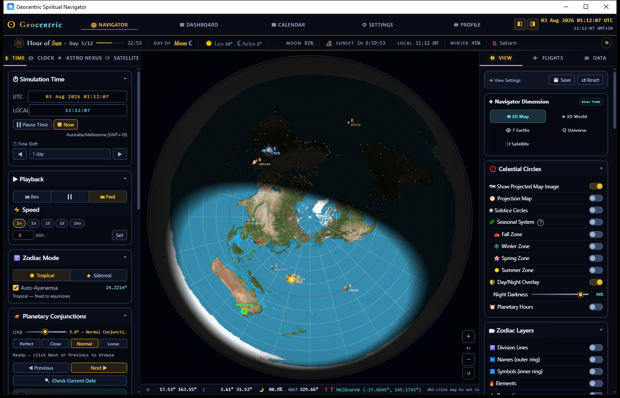Reset map rotation with circular arrow
This screenshot has height=398, width=620.
coord(469,373)
